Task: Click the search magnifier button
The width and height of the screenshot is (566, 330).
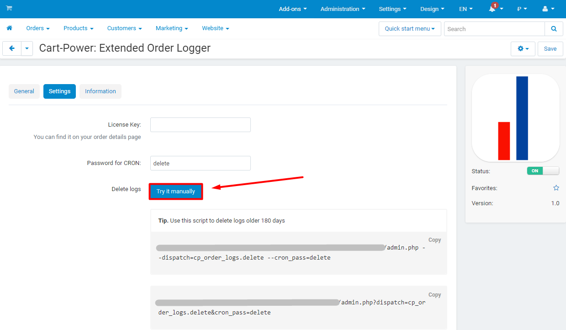Action: (x=554, y=29)
